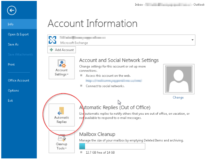Click 'Access this account on the web.' text
This screenshot has height=160, width=211.
pyautogui.click(x=108, y=76)
